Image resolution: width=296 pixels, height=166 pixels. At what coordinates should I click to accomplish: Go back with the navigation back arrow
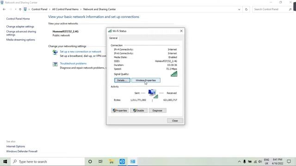click(x=4, y=9)
